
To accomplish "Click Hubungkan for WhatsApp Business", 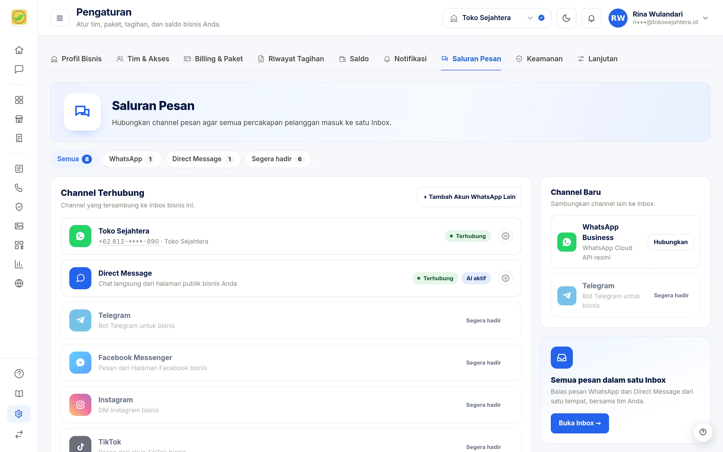I will tap(671, 242).
